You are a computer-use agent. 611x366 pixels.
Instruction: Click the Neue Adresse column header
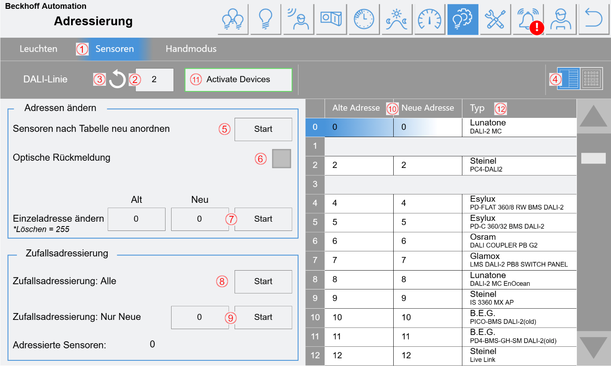428,108
